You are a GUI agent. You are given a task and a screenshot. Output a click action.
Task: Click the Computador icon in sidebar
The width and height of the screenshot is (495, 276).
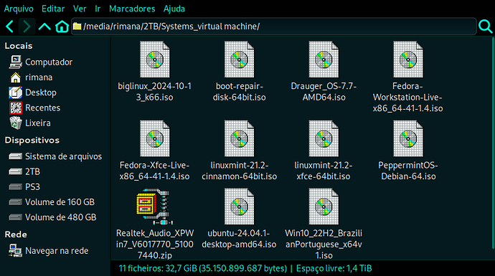click(x=16, y=62)
